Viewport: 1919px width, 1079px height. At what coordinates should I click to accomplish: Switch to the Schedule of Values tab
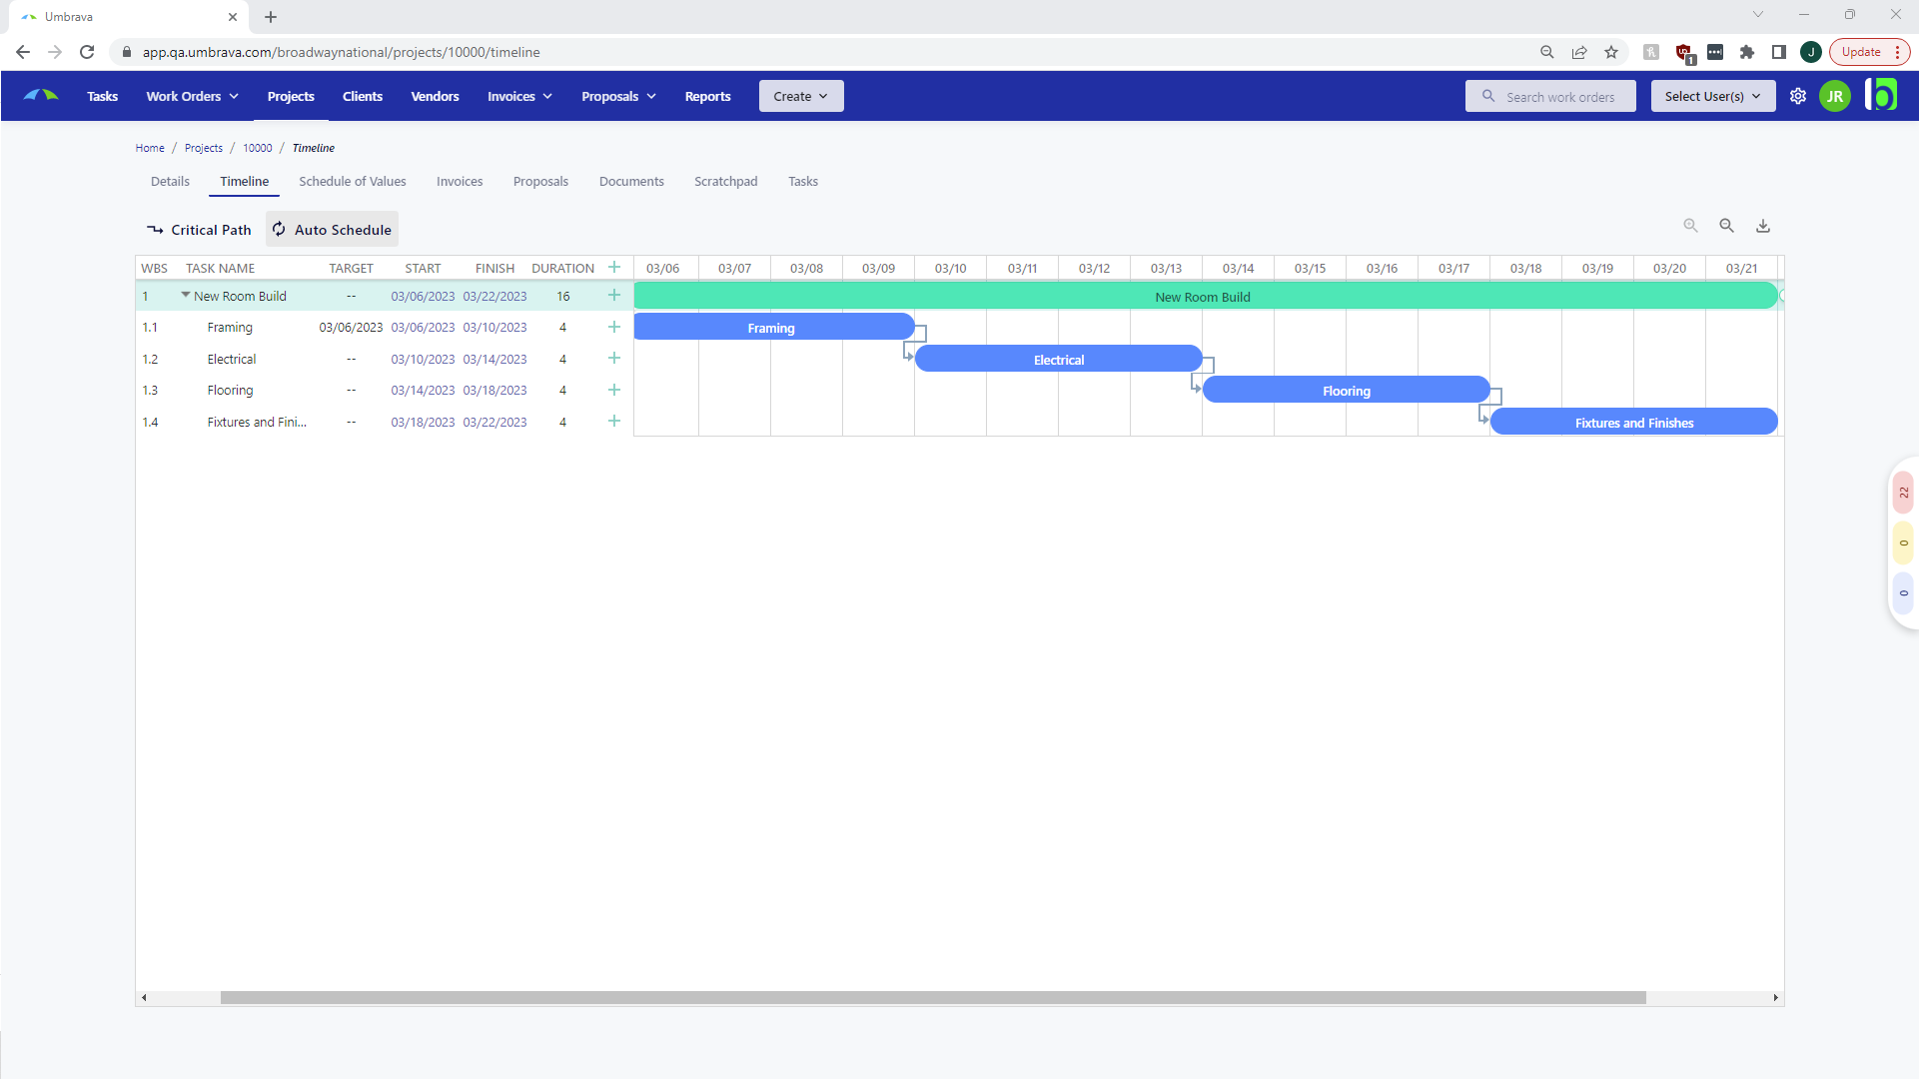(352, 181)
